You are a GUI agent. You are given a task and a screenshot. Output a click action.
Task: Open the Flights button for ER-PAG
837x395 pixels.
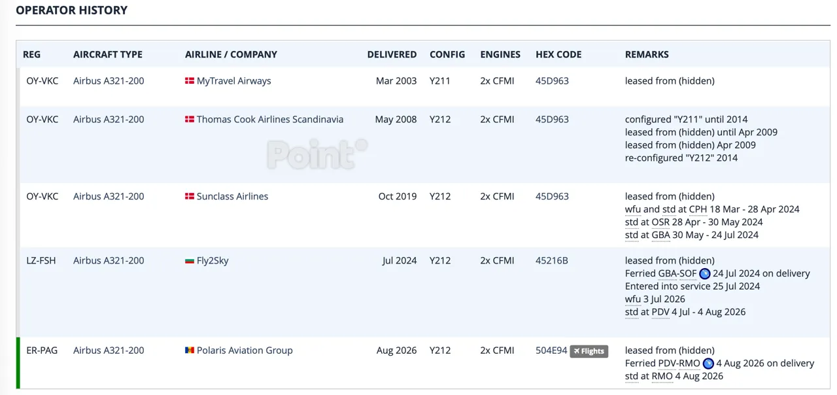[x=589, y=351]
